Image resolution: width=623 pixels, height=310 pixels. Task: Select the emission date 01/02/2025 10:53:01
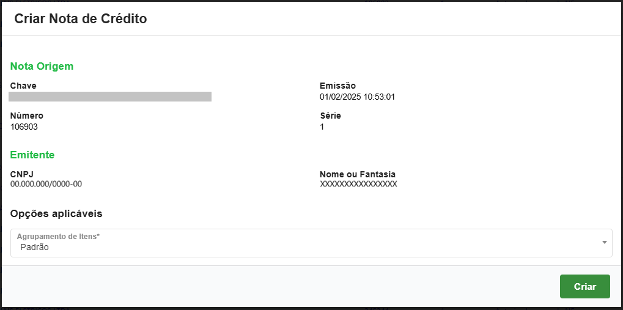pos(358,97)
